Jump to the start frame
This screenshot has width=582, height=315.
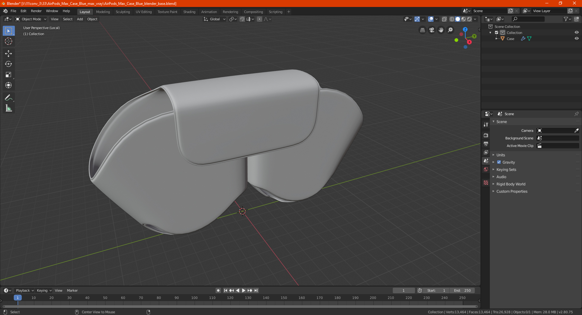226,290
